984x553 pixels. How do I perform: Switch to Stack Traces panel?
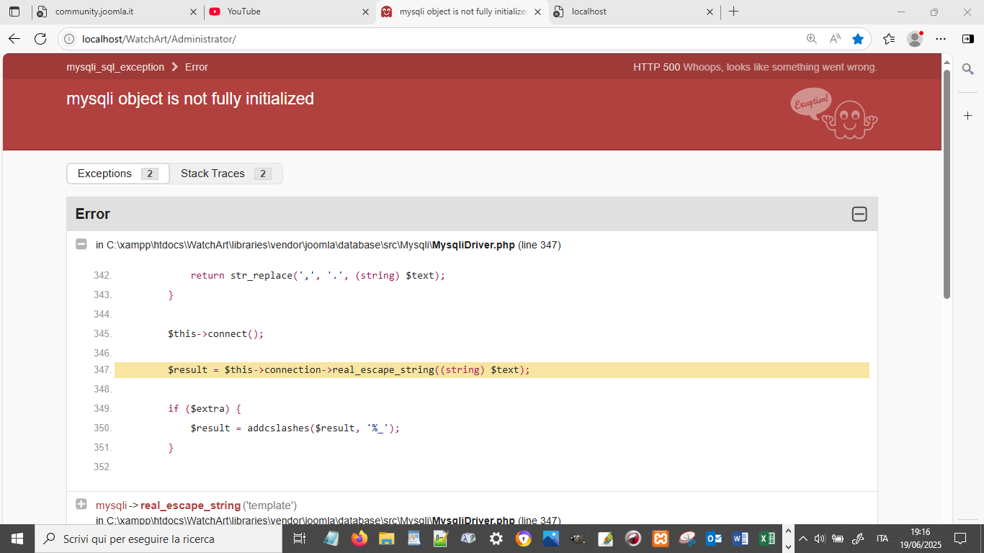point(226,174)
